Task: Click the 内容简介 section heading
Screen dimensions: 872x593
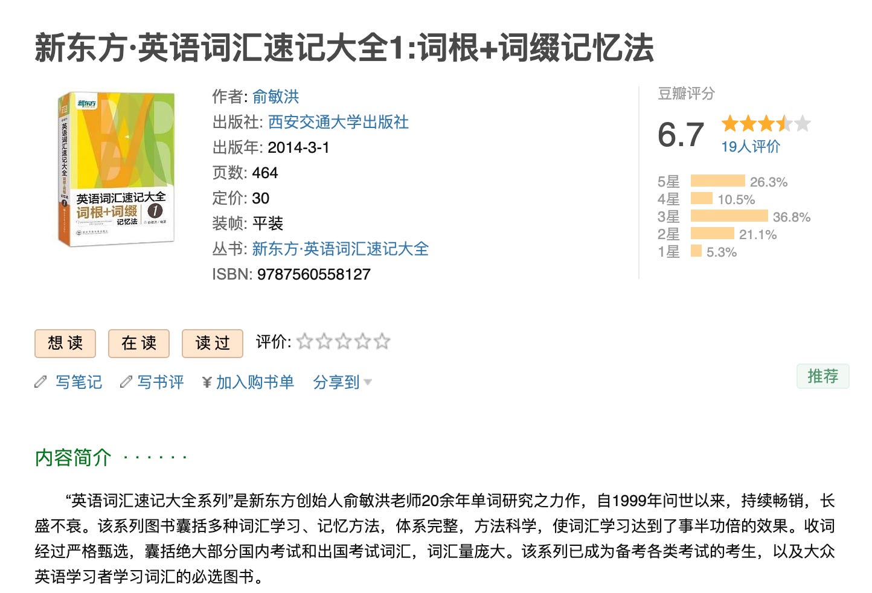Action: click(x=73, y=458)
